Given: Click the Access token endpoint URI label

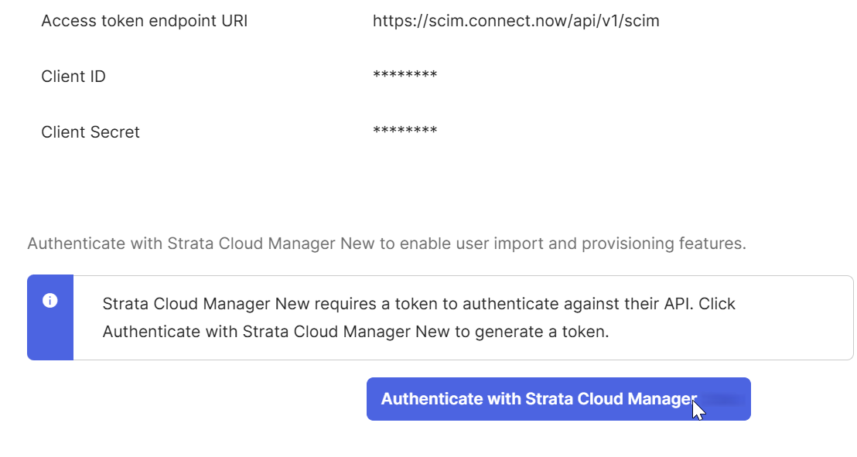Looking at the screenshot, I should pos(145,21).
